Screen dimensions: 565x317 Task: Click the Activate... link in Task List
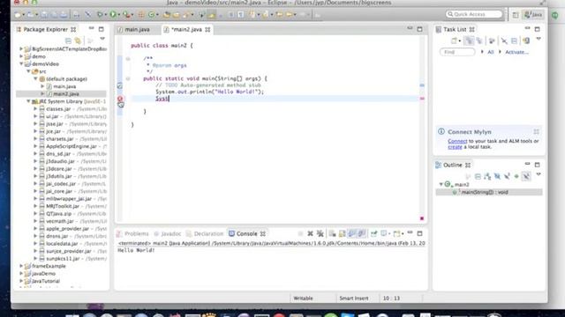516,52
